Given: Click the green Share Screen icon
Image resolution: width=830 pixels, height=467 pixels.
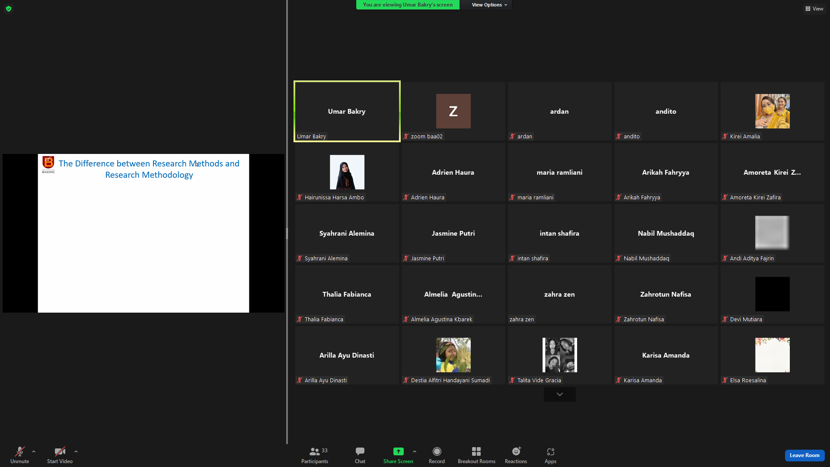Looking at the screenshot, I should 398,451.
